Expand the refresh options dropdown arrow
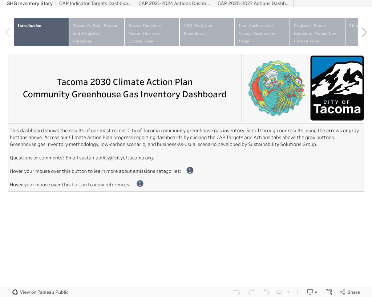The image size is (372, 297). tap(288, 292)
